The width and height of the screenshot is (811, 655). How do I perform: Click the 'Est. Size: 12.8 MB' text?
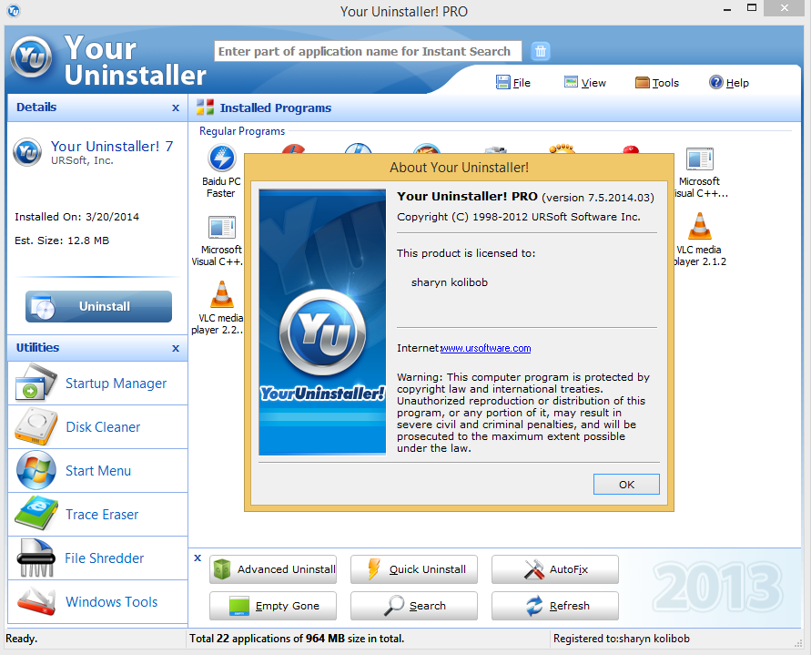click(x=62, y=241)
